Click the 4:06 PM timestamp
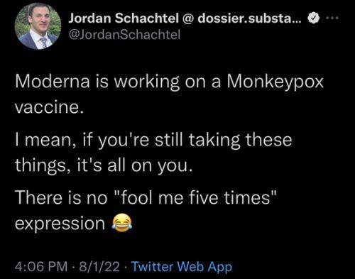The image size is (355, 279). point(41,266)
